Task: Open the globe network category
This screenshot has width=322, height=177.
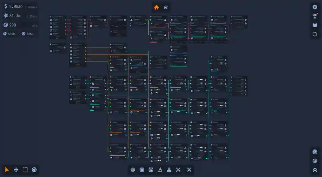Action: pos(133,170)
